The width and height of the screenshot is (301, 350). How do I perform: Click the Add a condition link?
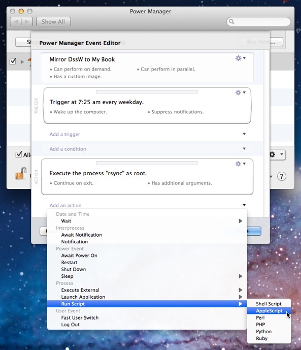coord(68,149)
